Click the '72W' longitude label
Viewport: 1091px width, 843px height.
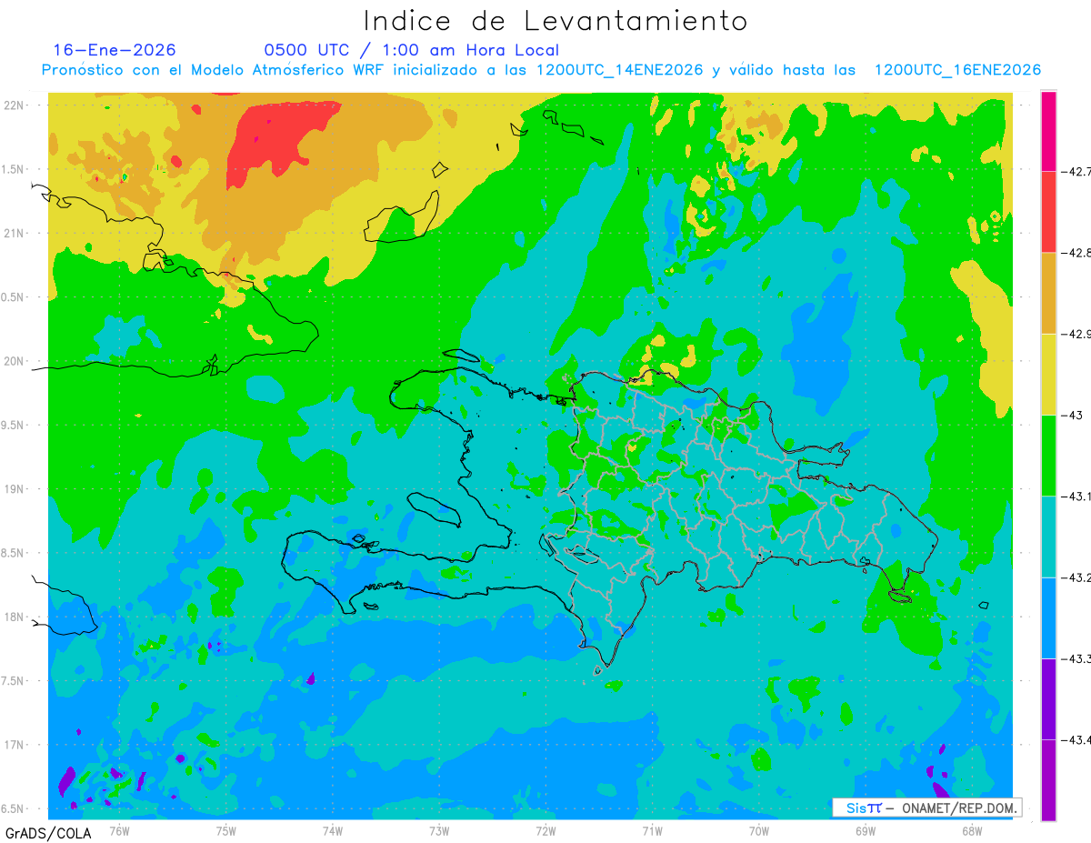[x=545, y=830]
